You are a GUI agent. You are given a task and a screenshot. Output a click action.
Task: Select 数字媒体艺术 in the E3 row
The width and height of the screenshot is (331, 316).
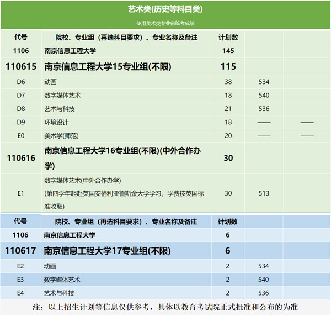62,280
